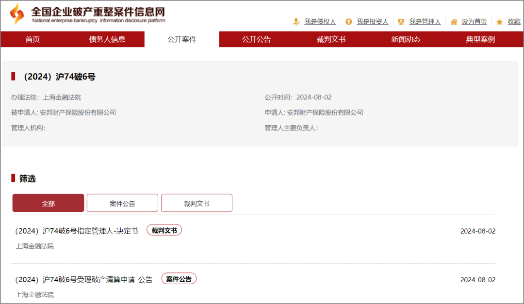524x304 pixels.
Task: Filter results by 裁判文书
Action: coord(196,203)
